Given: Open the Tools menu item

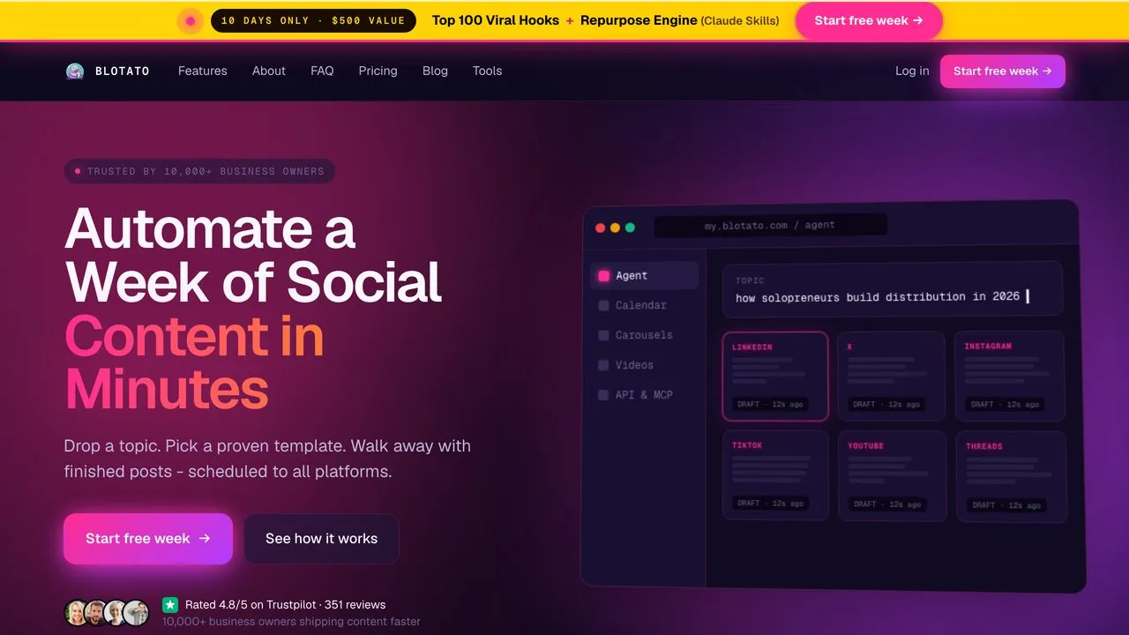Looking at the screenshot, I should coord(487,71).
